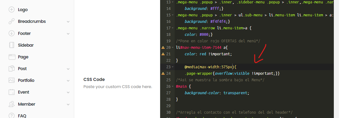340x118 pixels.
Task: Collapse the code fold arrow on line 20
Action: click(x=172, y=48)
